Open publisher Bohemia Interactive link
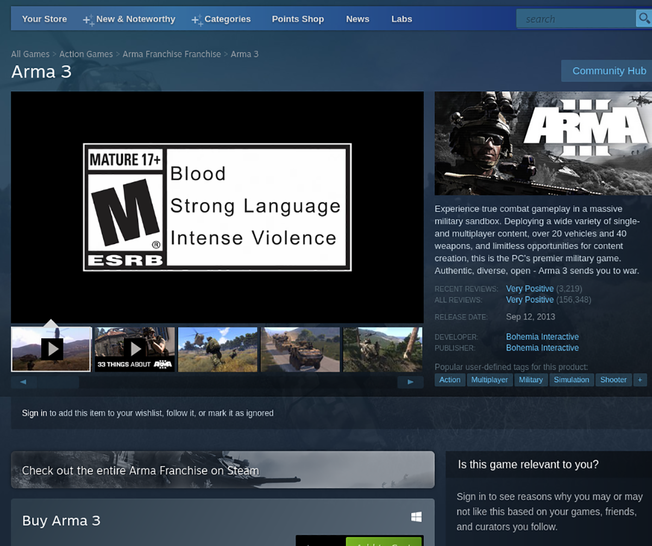652x546 pixels. [x=542, y=348]
